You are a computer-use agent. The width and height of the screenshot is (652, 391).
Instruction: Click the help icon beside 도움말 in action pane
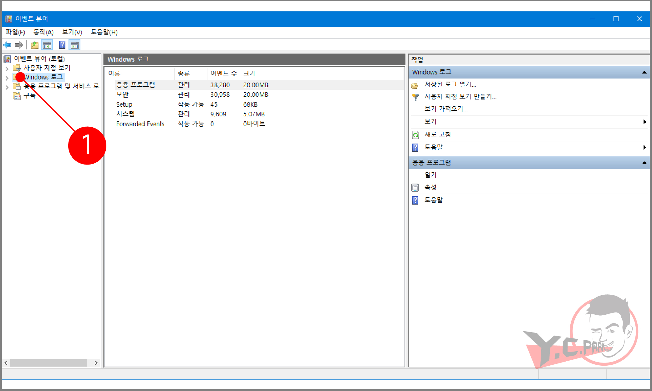pyautogui.click(x=415, y=200)
